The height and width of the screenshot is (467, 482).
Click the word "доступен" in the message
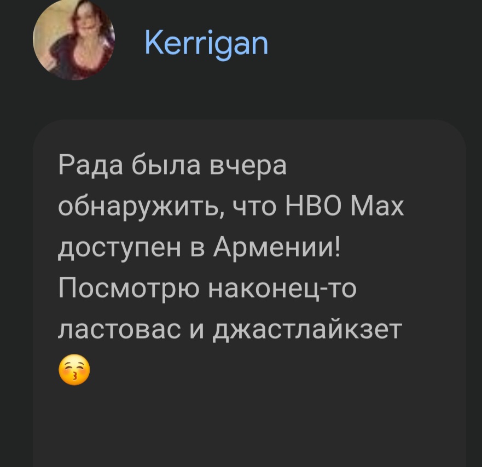(119, 249)
